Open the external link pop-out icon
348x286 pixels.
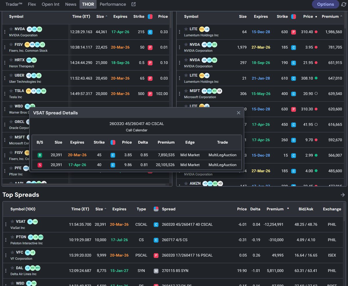(x=133, y=4)
